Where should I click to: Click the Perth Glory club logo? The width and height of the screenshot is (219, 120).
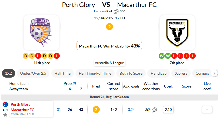pos(41,33)
